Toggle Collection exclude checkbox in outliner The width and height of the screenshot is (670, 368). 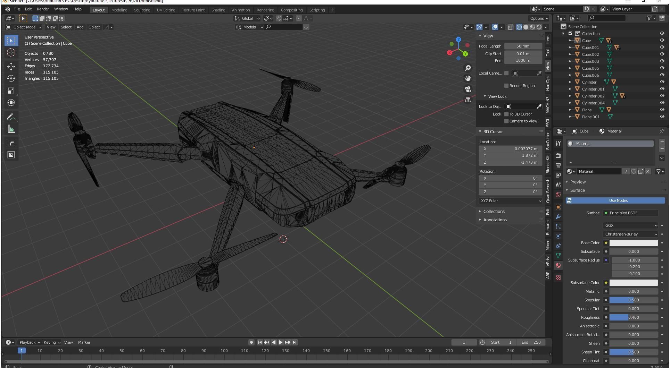[x=570, y=34]
